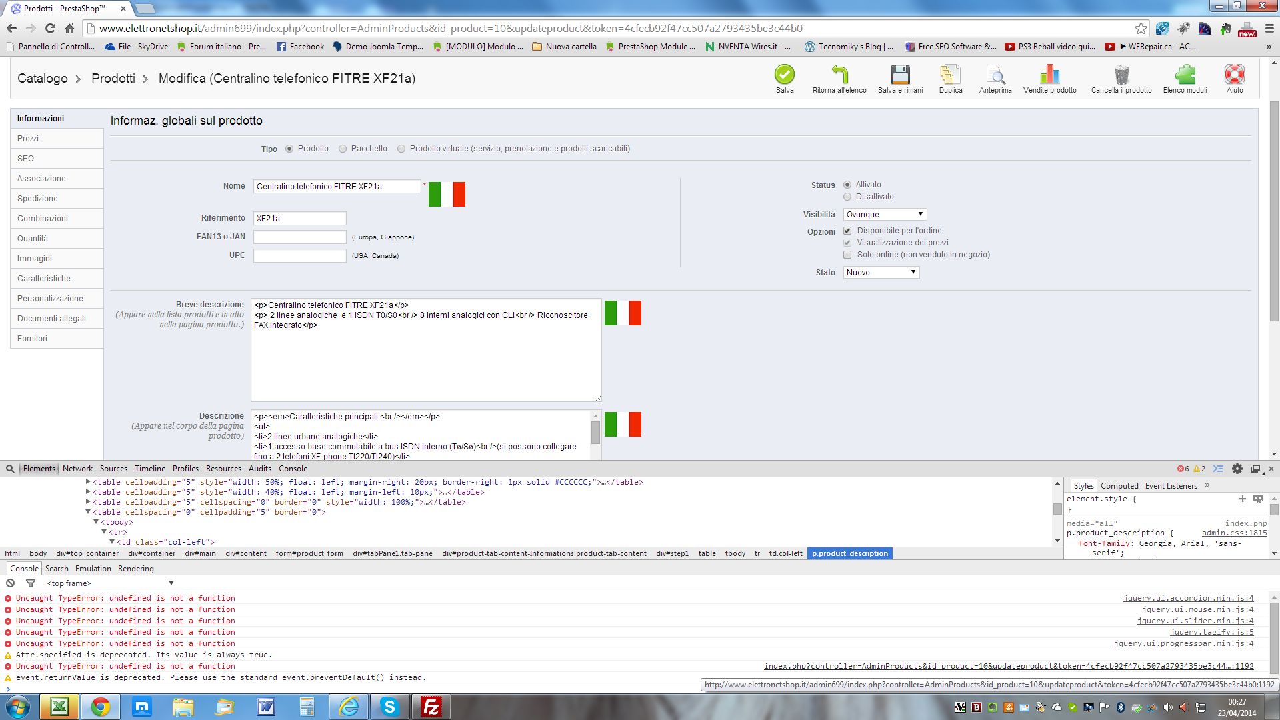Click the green Salva checkmark icon

tap(785, 74)
